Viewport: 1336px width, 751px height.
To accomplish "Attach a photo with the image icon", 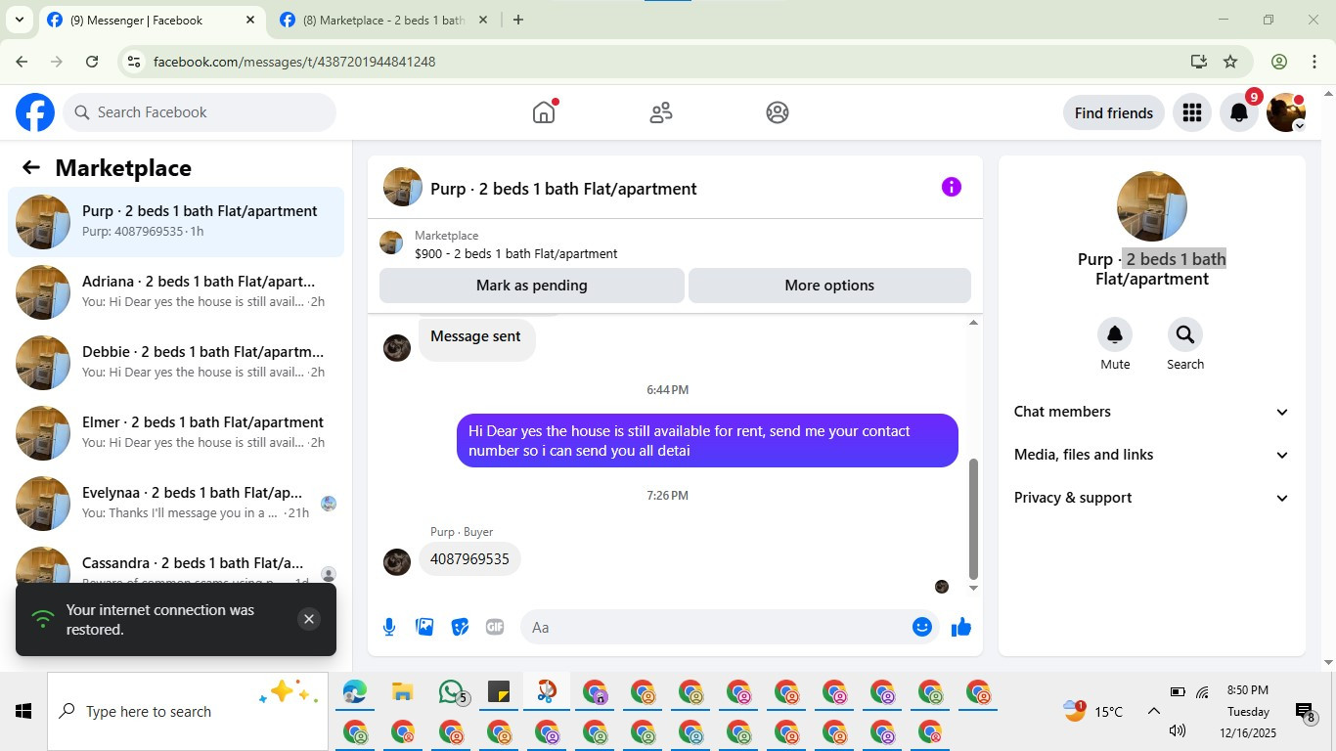I will point(424,627).
